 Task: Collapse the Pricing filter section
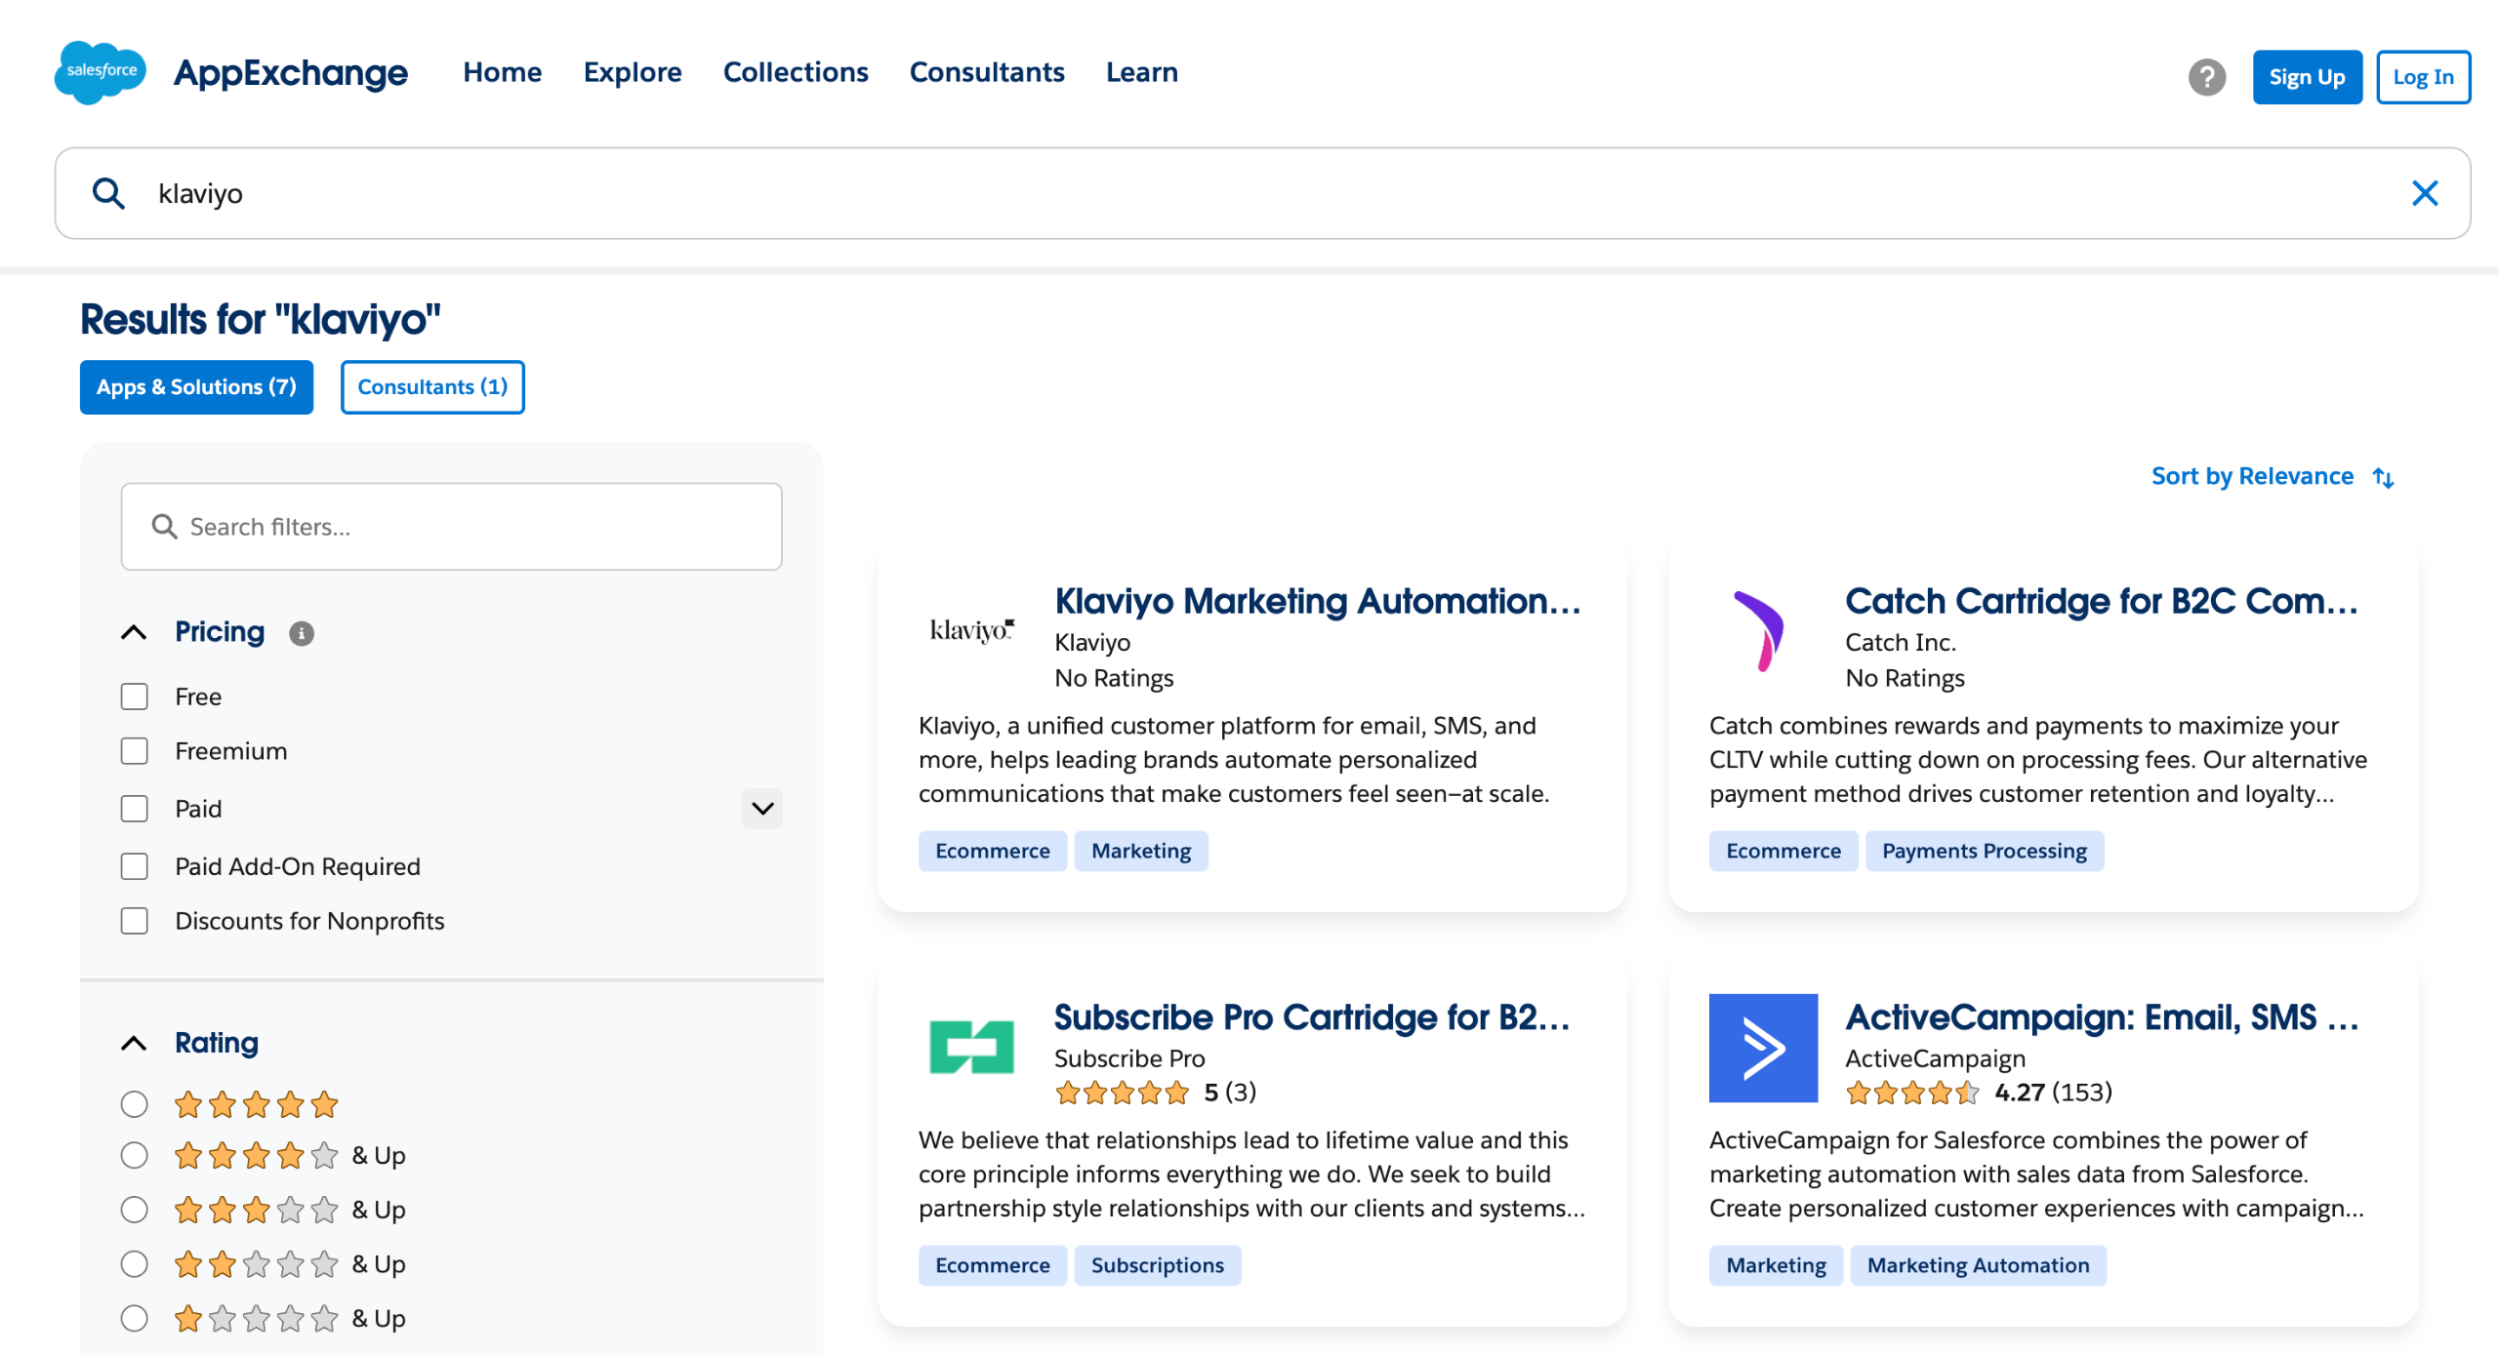coord(135,632)
